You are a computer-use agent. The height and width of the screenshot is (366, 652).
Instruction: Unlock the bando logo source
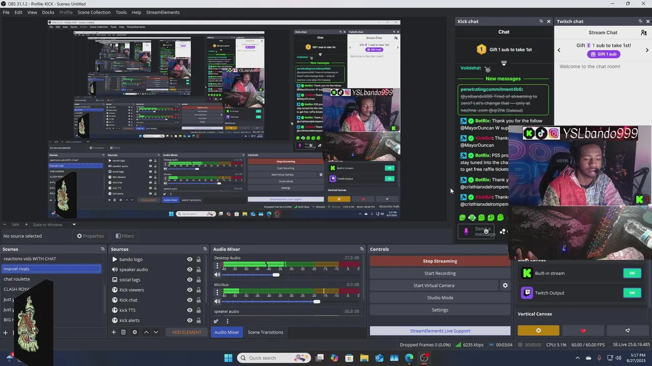click(x=199, y=259)
